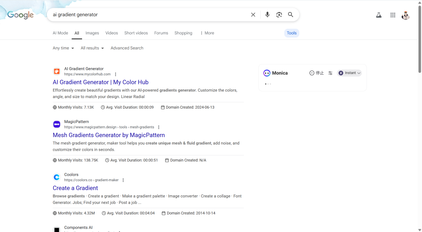Click the Monica logo icon

267,73
